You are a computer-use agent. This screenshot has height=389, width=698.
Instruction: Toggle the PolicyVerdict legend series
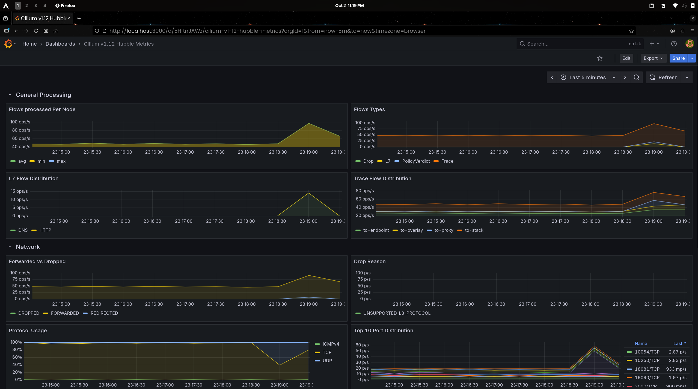coord(415,161)
